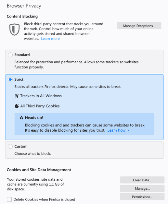
Task: Open cookie Permissions settings
Action: pos(142,197)
